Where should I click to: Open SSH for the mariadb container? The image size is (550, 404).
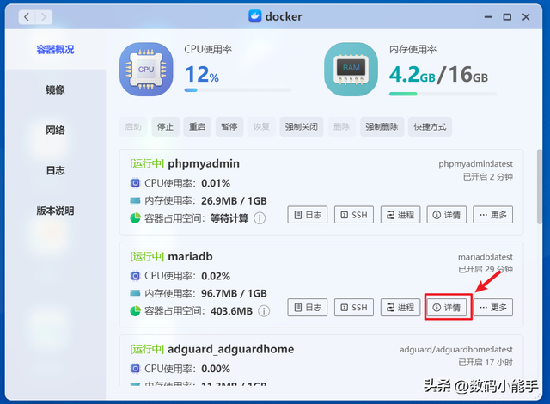tap(354, 308)
